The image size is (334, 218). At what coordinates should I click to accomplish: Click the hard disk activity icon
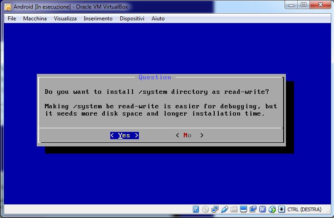pyautogui.click(x=196, y=209)
